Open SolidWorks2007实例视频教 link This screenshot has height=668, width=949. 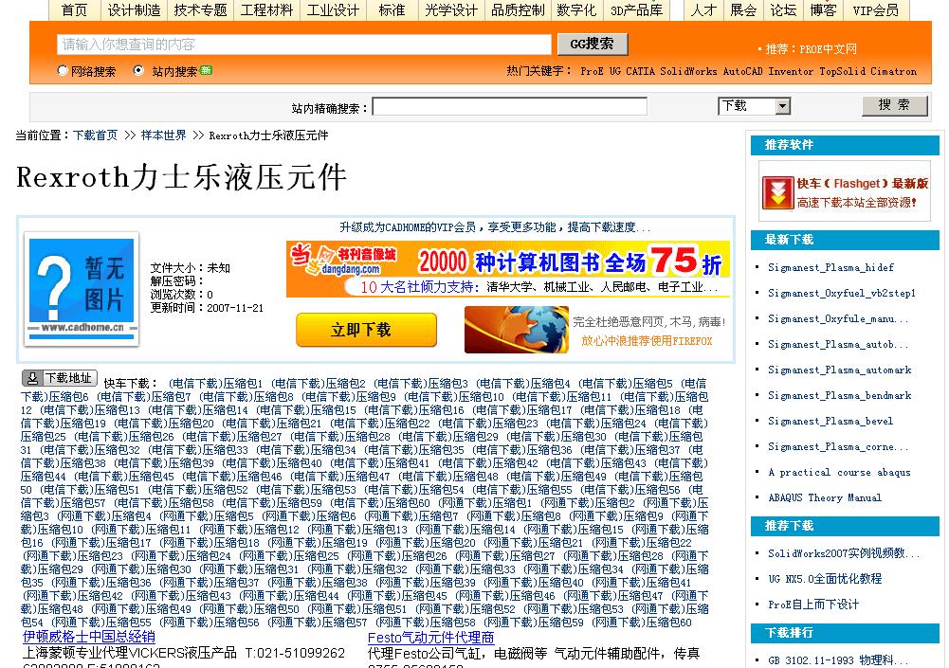(843, 553)
